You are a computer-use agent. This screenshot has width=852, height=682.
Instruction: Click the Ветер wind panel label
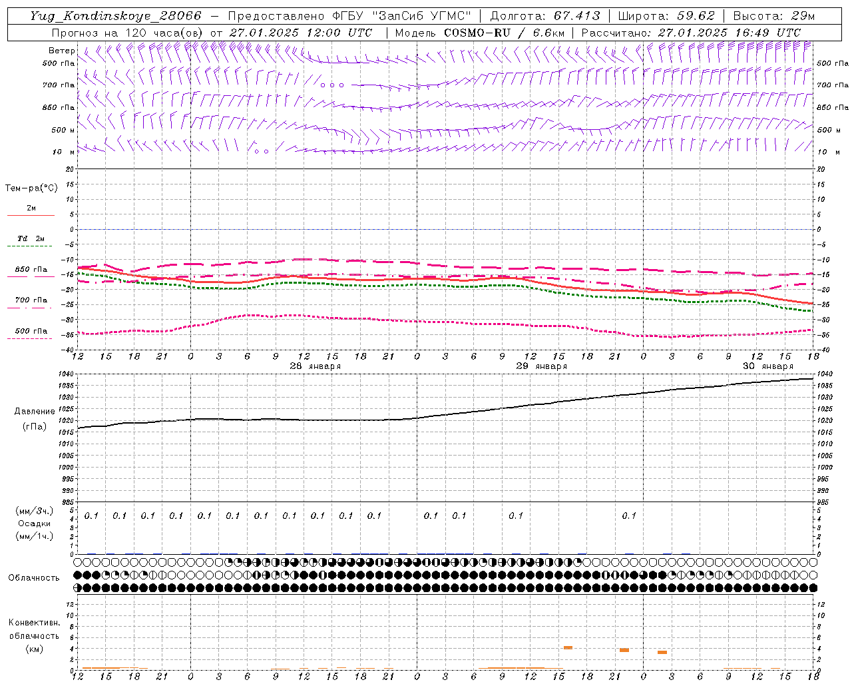62,51
